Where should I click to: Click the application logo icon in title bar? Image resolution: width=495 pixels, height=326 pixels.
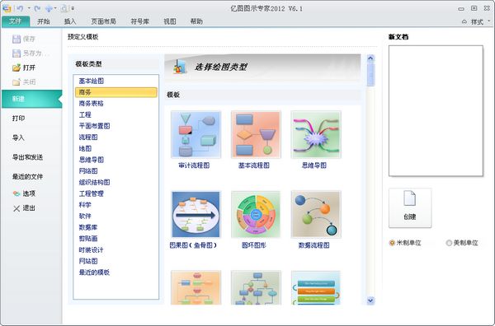point(7,8)
